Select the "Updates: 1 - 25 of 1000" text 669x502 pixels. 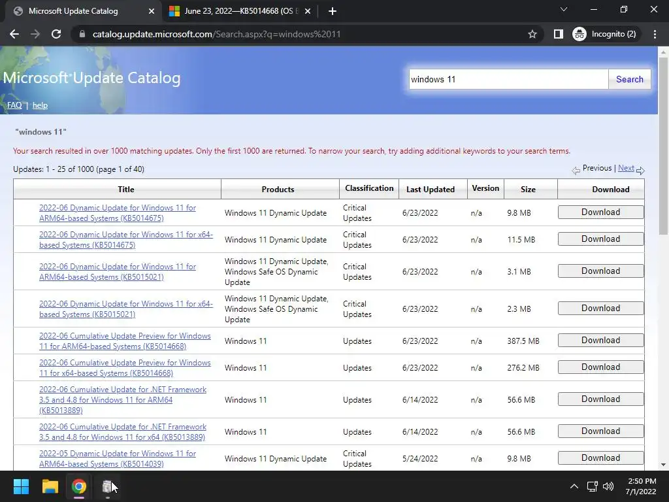54,169
